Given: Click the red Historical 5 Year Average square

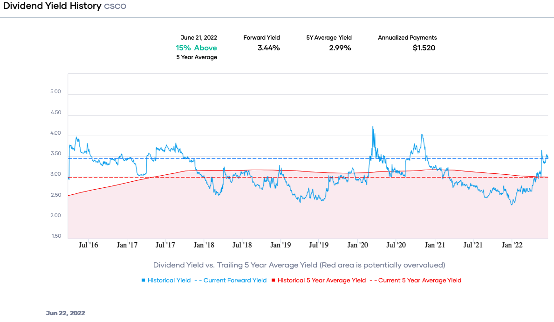Looking at the screenshot, I should [x=274, y=281].
